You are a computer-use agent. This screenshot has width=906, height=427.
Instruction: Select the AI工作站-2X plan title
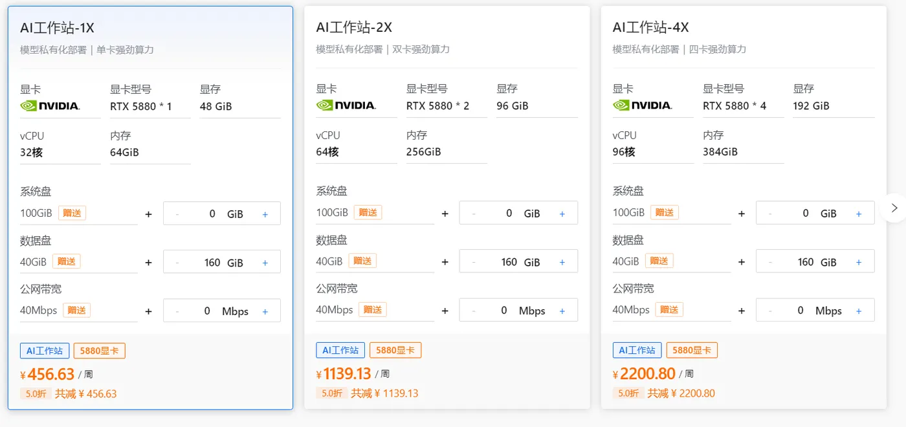pyautogui.click(x=354, y=27)
